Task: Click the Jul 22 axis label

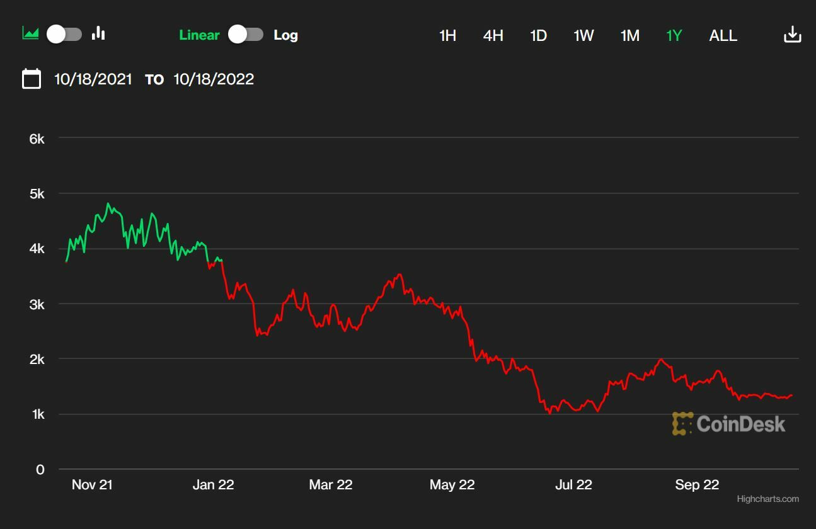Action: (x=573, y=485)
